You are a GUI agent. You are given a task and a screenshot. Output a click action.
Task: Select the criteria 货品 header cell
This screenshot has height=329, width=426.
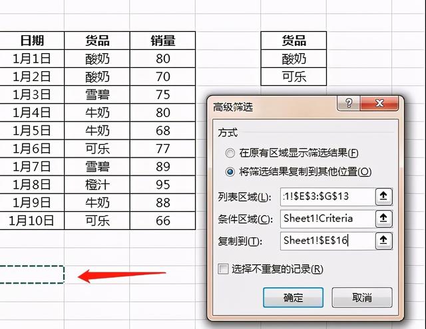294,41
